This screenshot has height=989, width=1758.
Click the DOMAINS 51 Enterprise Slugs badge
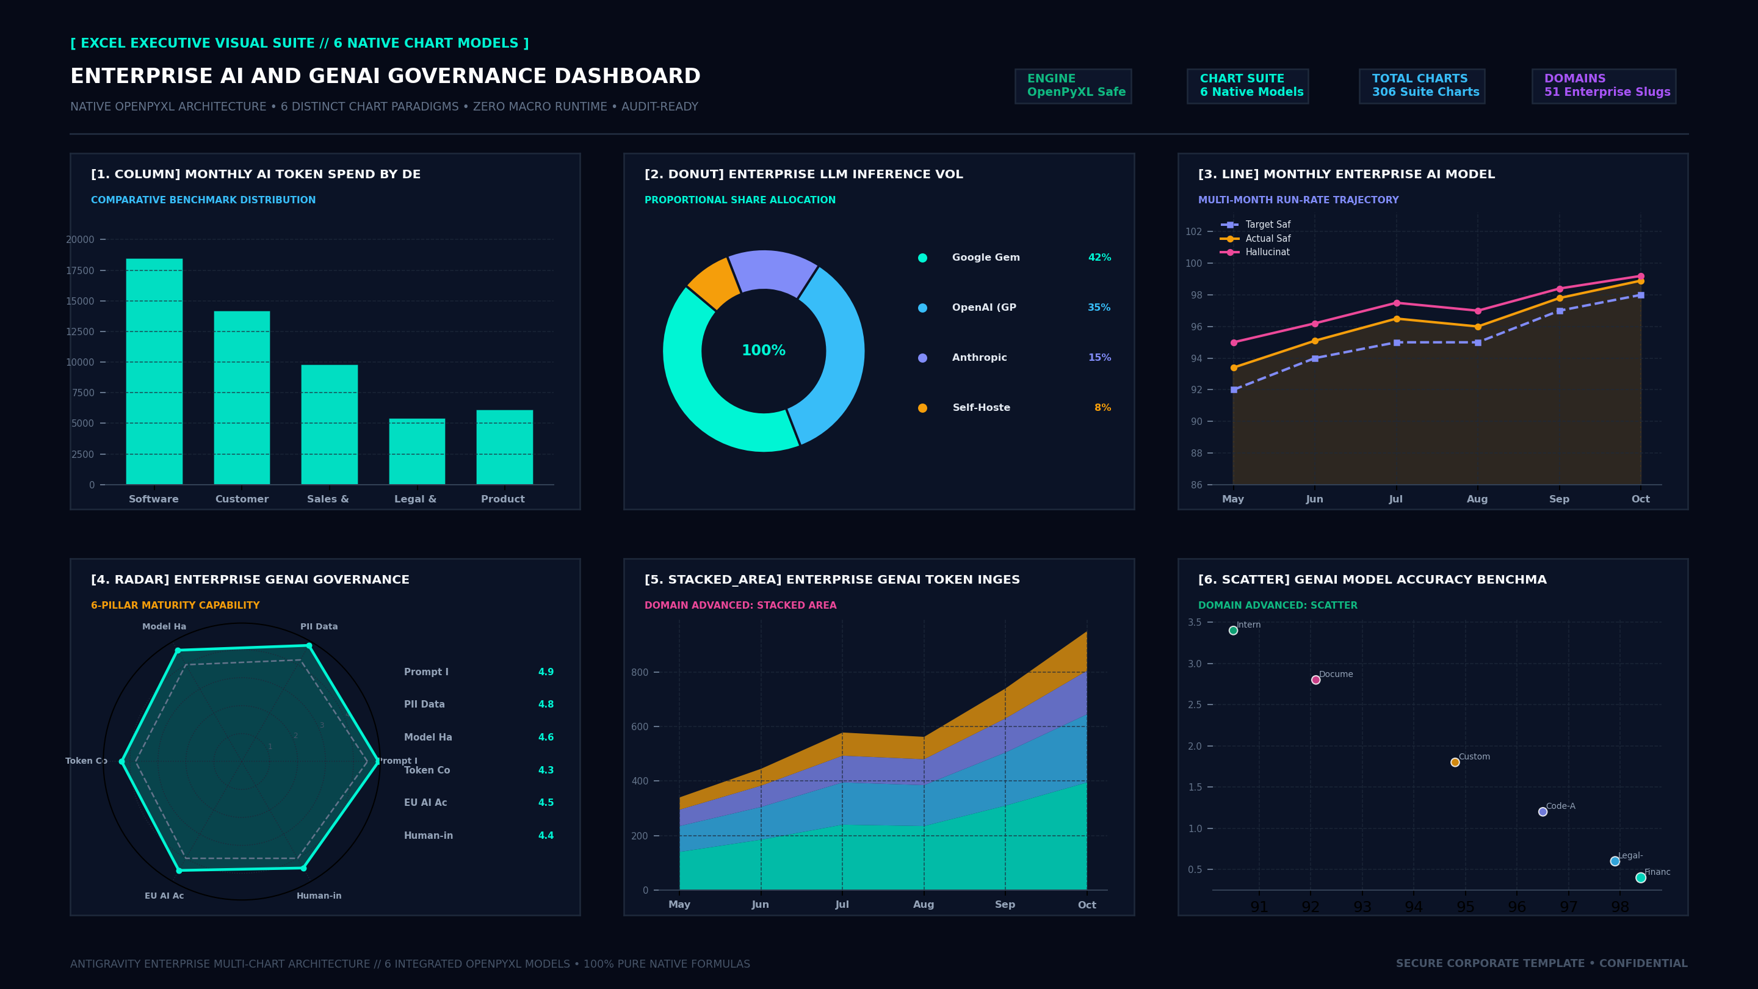1604,86
